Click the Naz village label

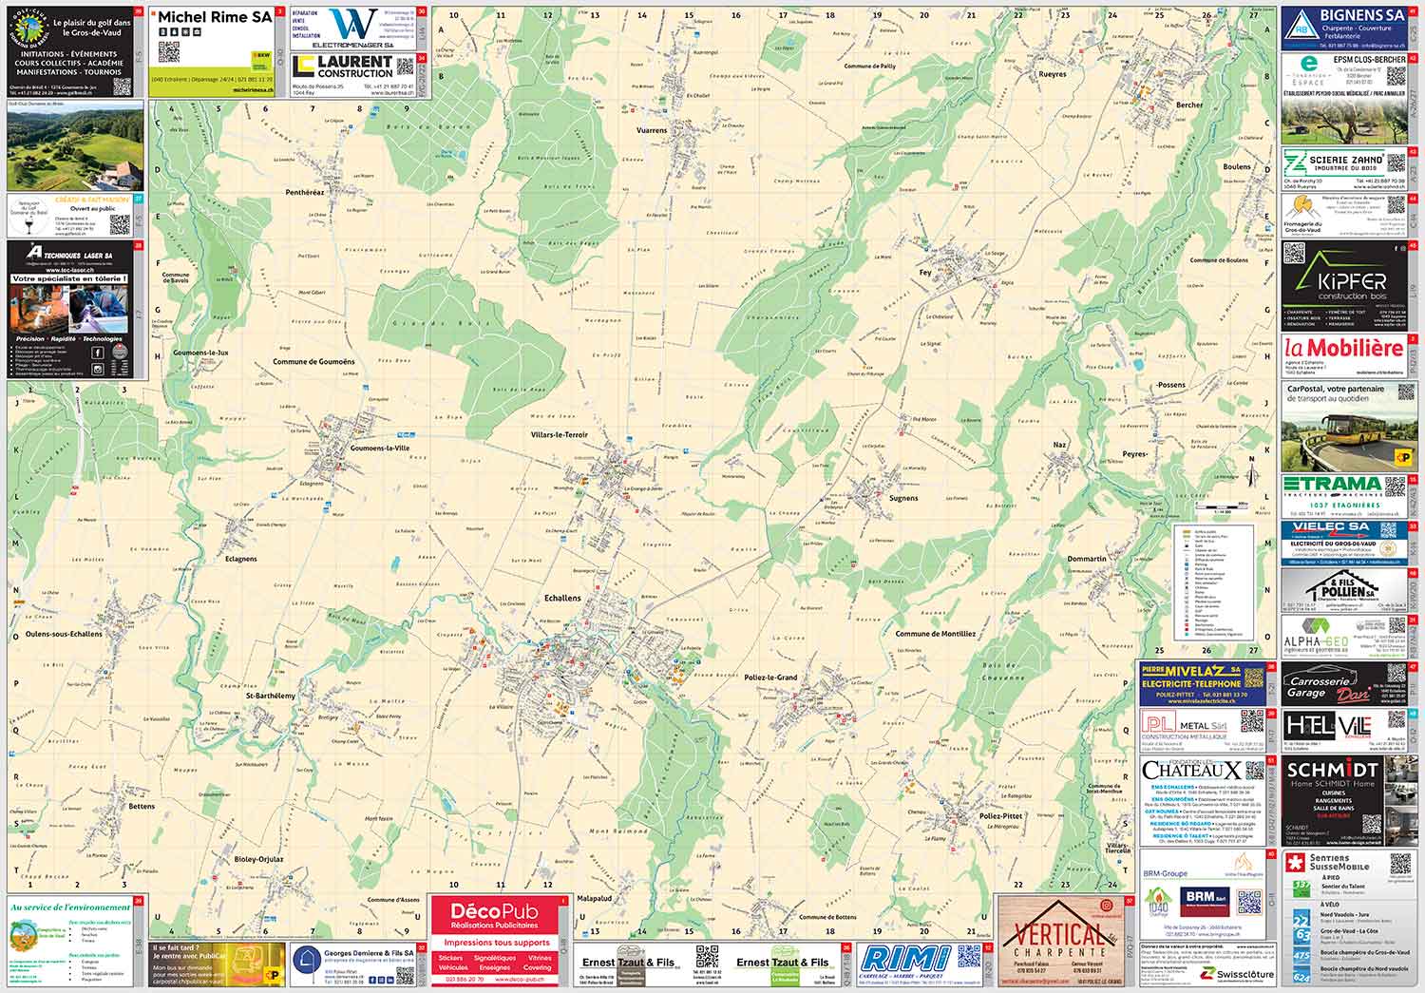1060,445
